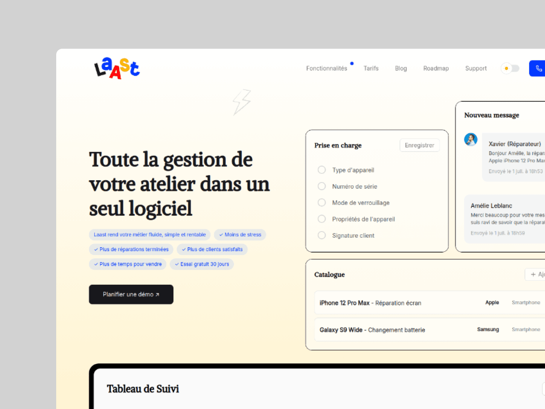Click Xavier's profile avatar in Nouveau message

coord(471,140)
